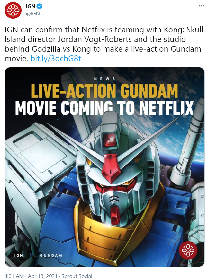Click the MOVIE COMING TO NETFLIX text
The width and height of the screenshot is (208, 280).
(x=104, y=108)
